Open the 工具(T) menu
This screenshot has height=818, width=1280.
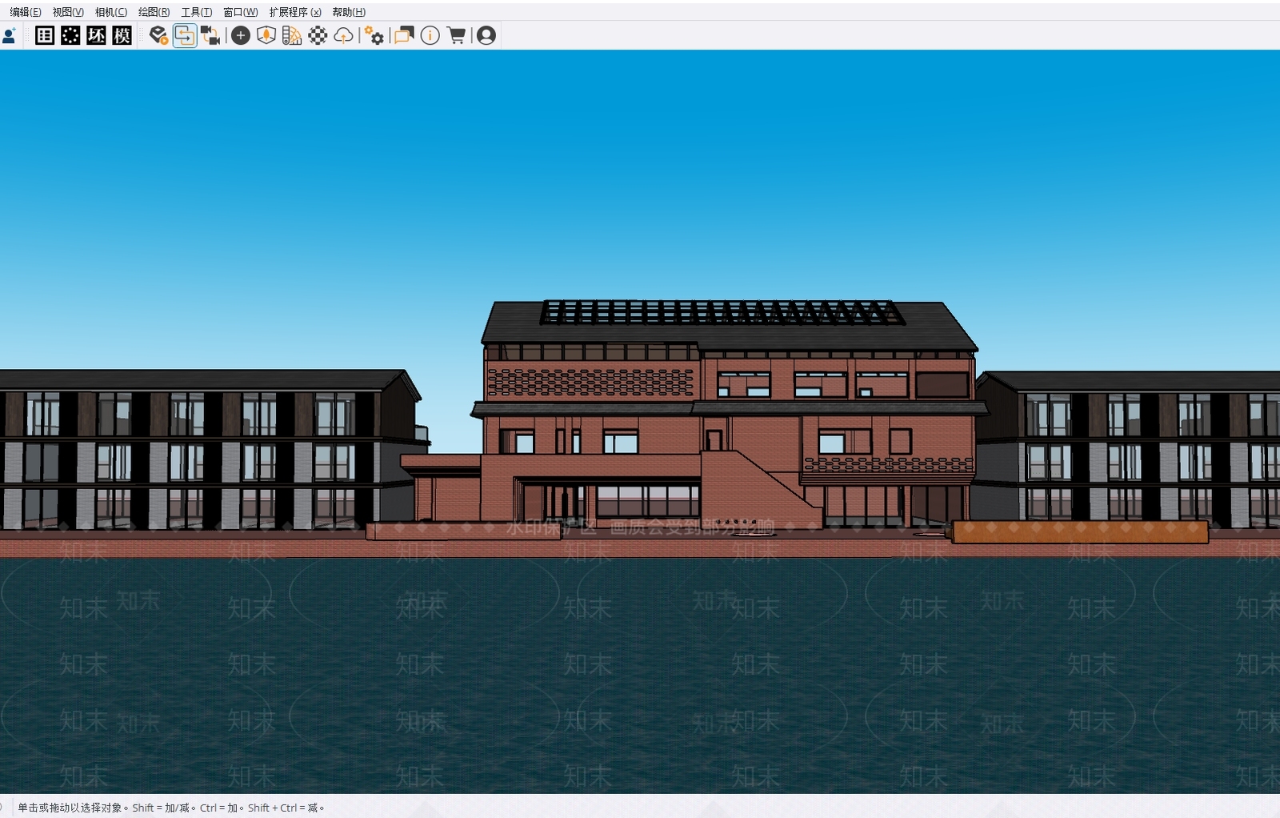pos(196,12)
